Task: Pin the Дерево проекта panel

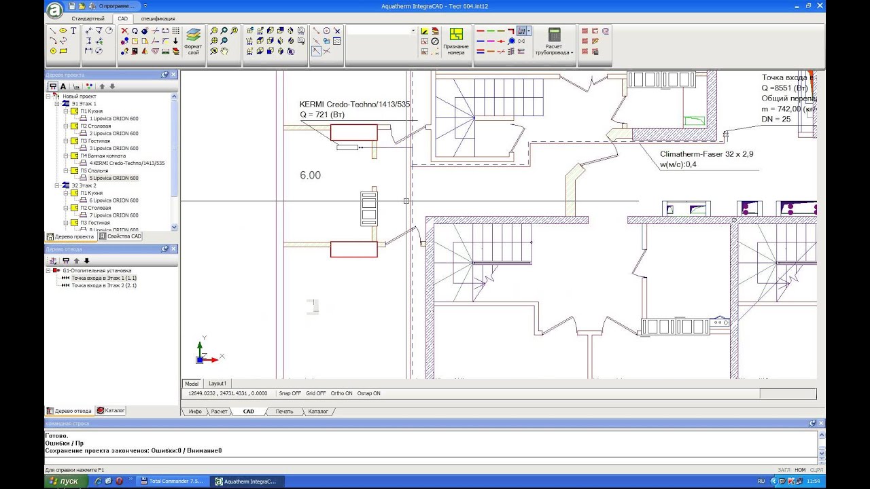Action: (x=164, y=75)
